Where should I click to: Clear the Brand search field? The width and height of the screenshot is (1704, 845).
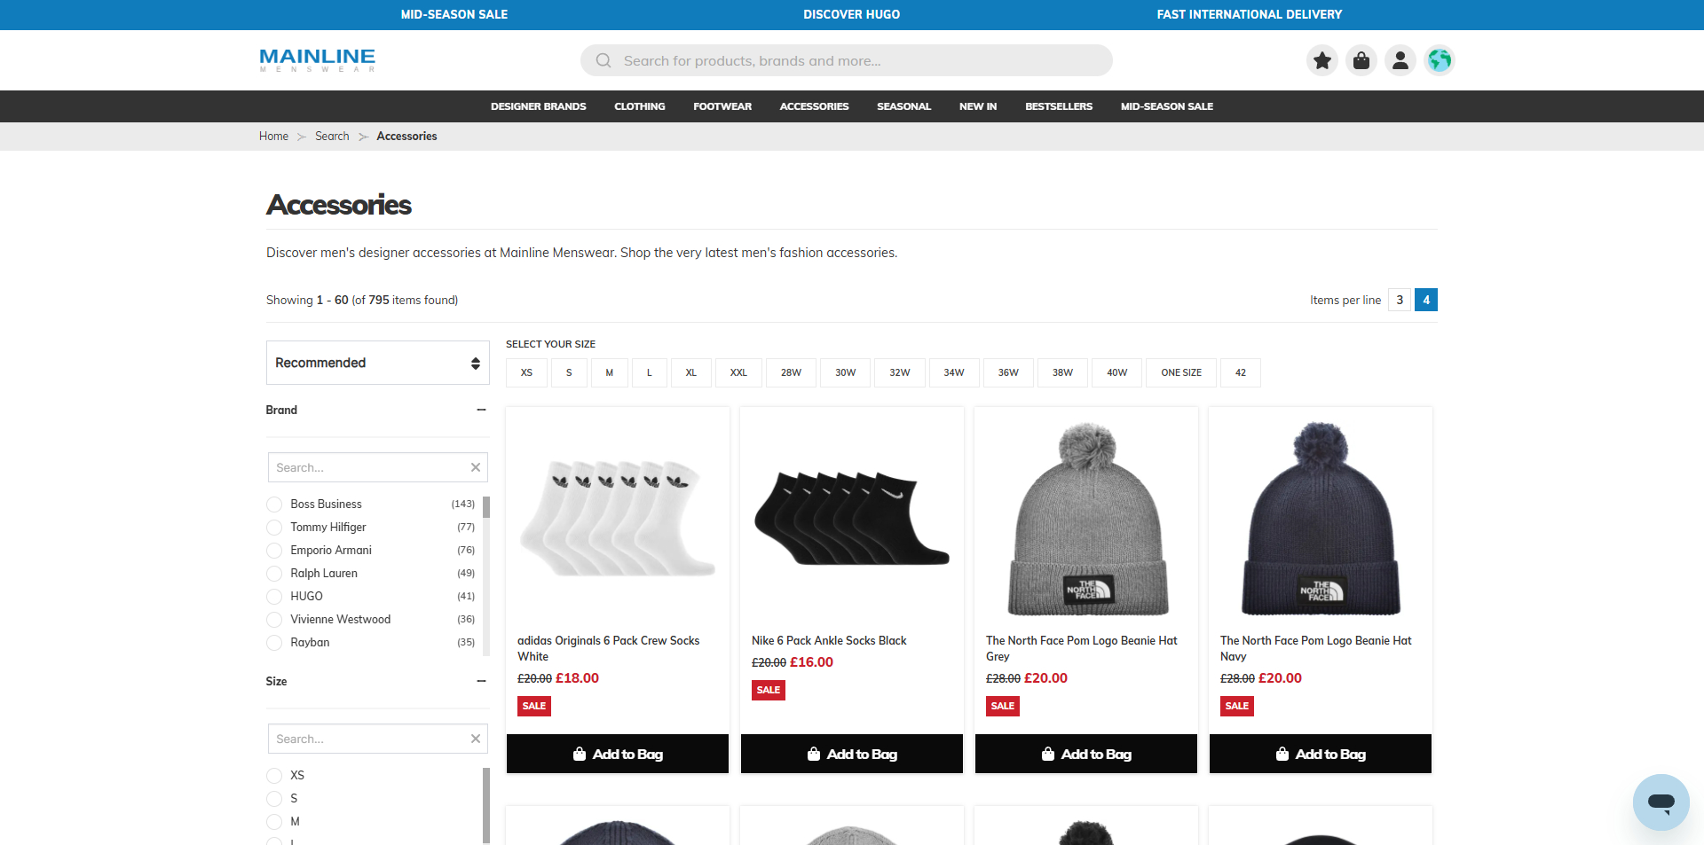pos(476,467)
